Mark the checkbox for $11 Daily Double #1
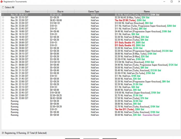The height and width of the screenshot is (139, 181). (x=3, y=42)
